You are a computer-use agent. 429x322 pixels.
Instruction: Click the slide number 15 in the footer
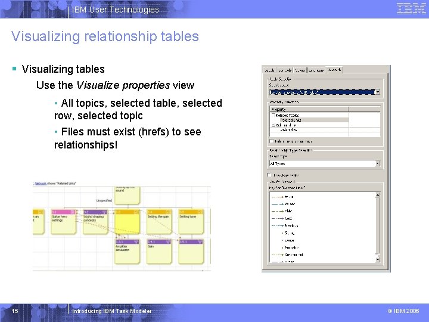[x=15, y=311]
